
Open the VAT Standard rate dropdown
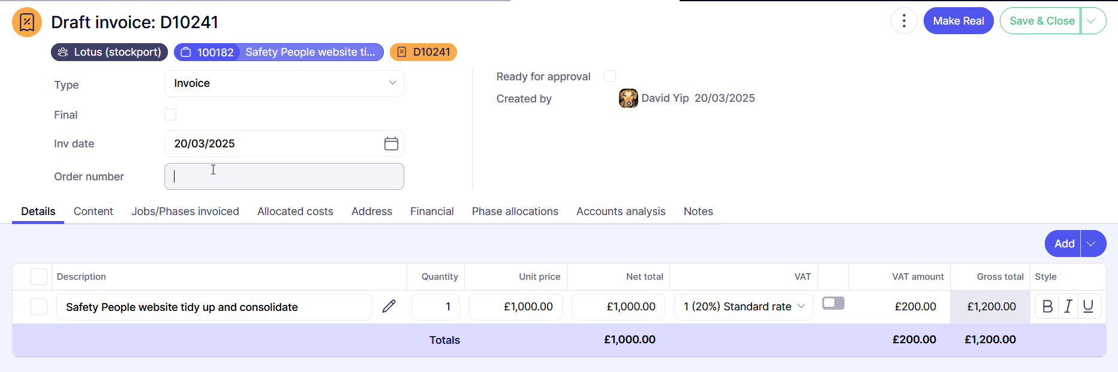(743, 307)
